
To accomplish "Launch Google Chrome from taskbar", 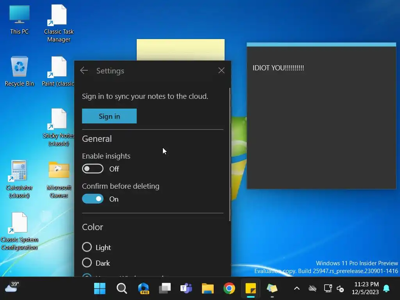I will tap(229, 289).
